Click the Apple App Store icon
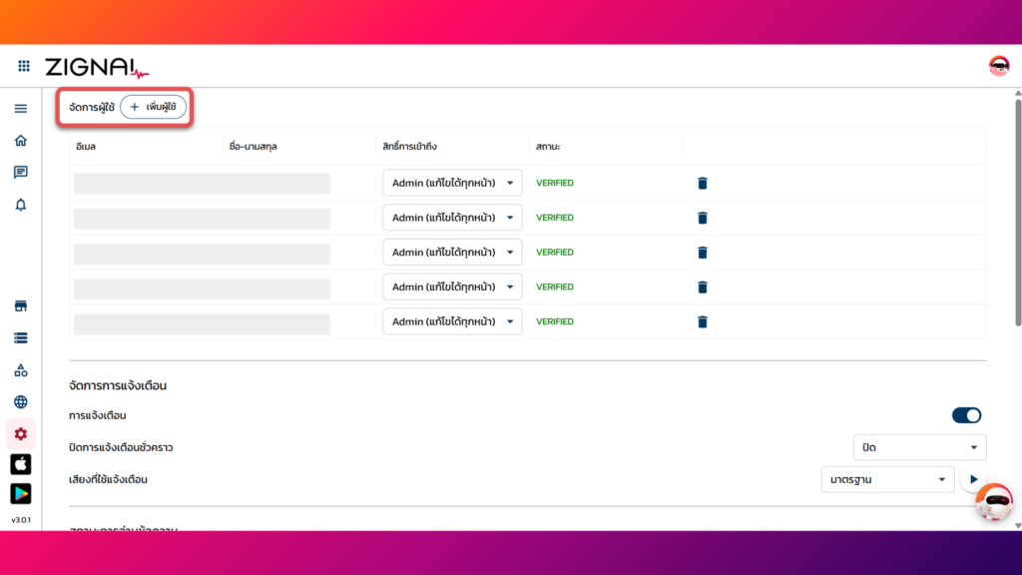The image size is (1022, 575). tap(20, 464)
